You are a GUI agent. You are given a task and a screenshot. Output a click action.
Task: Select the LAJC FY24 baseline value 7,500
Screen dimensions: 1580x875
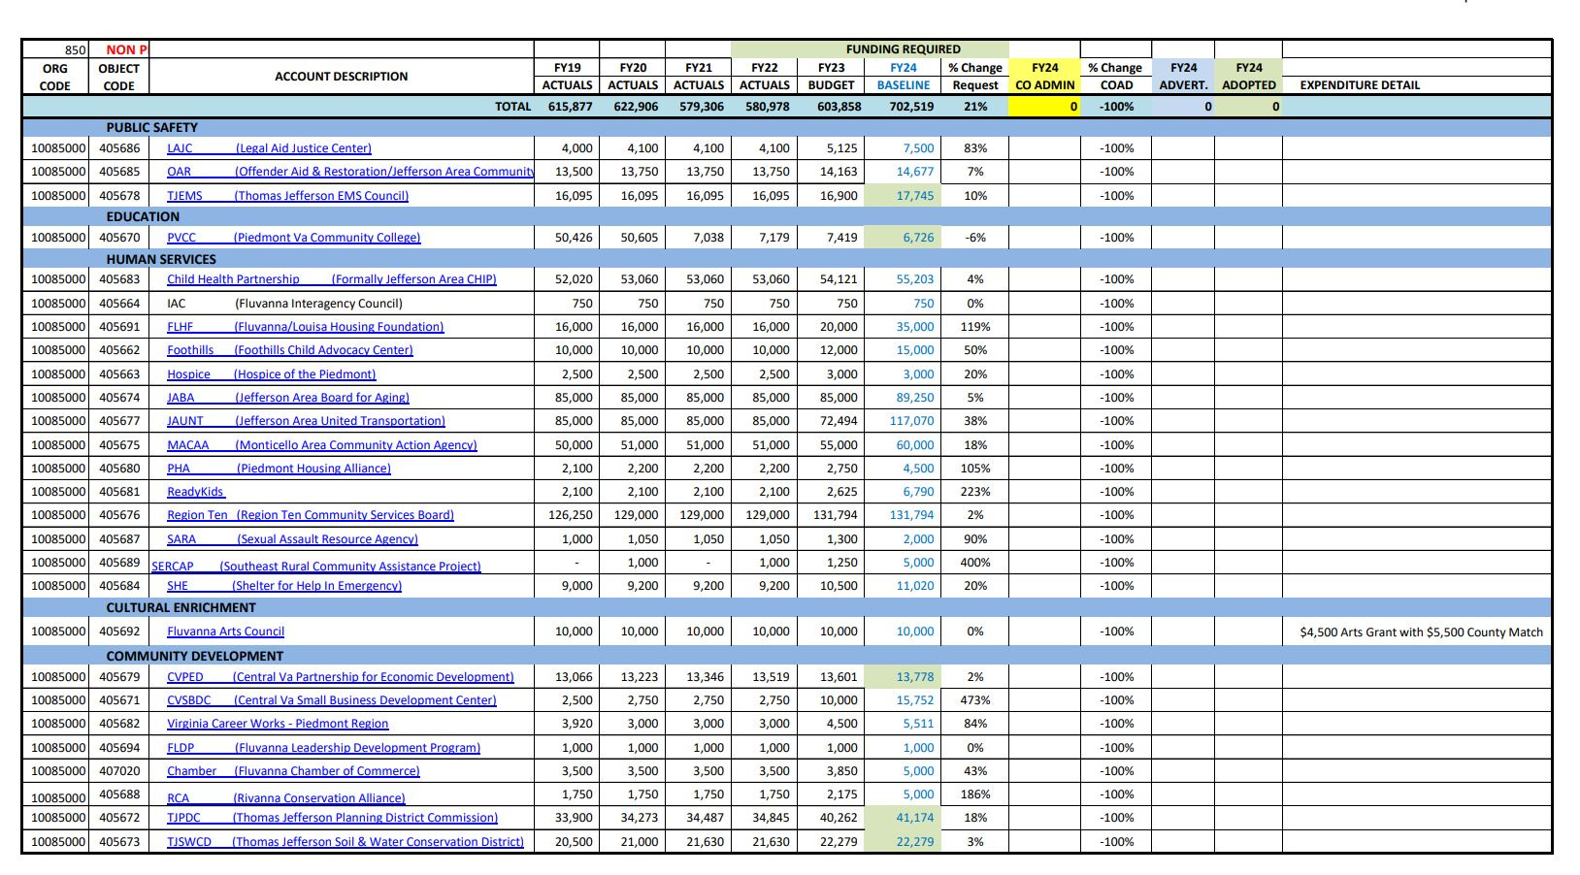pos(918,148)
